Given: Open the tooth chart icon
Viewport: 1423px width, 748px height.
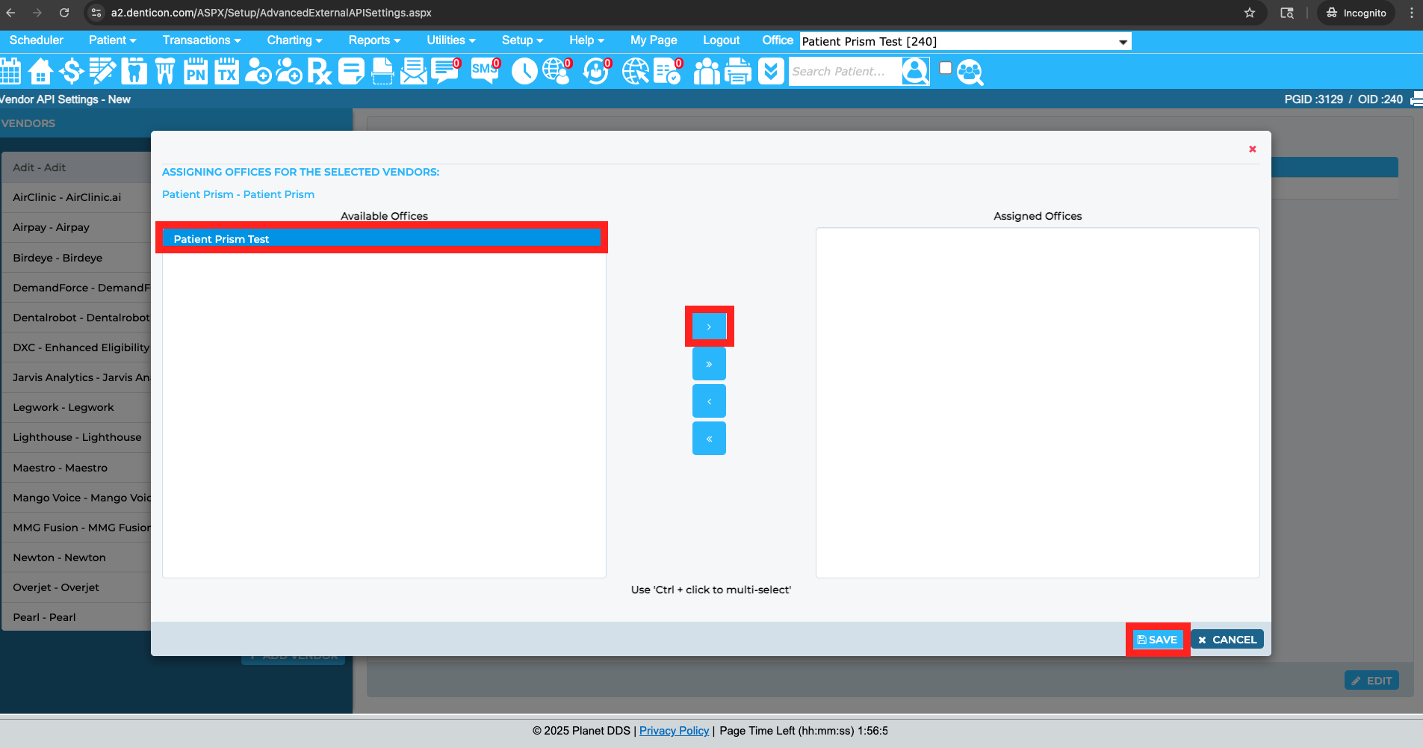Looking at the screenshot, I should 134,72.
